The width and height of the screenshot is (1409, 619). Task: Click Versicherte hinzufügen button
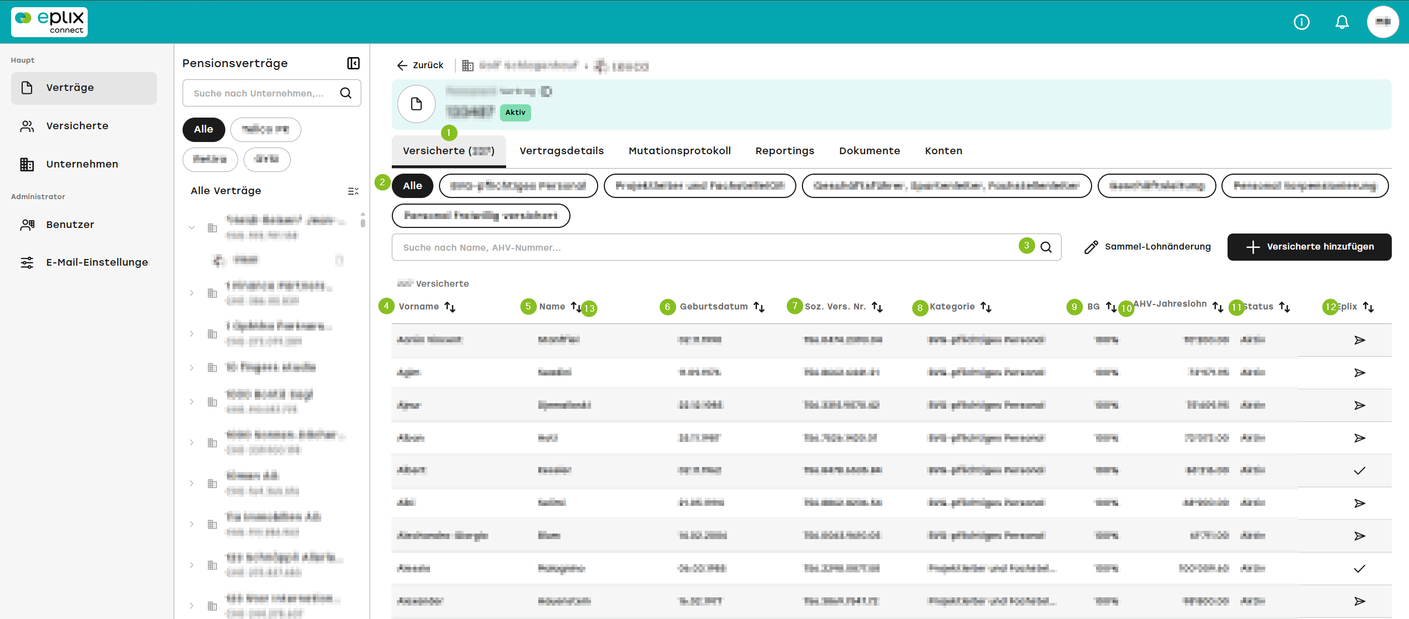pyautogui.click(x=1309, y=247)
